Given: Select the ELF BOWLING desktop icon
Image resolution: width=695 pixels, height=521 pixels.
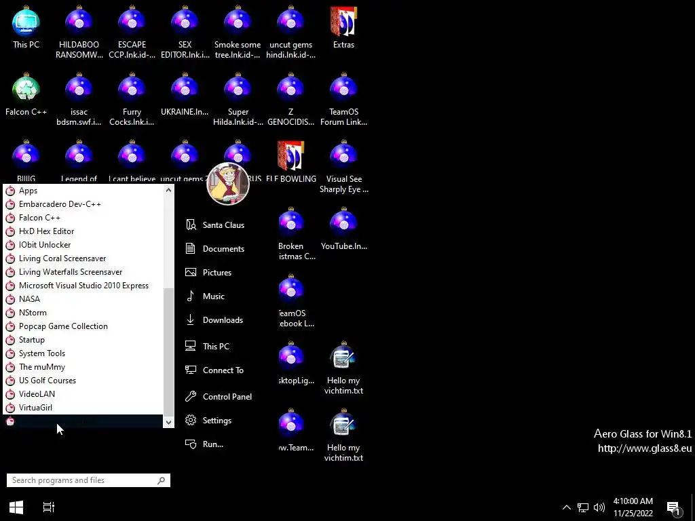Looking at the screenshot, I should point(290,161).
